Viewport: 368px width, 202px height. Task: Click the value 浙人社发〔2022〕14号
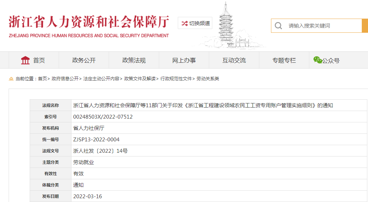pyautogui.click(x=100, y=151)
